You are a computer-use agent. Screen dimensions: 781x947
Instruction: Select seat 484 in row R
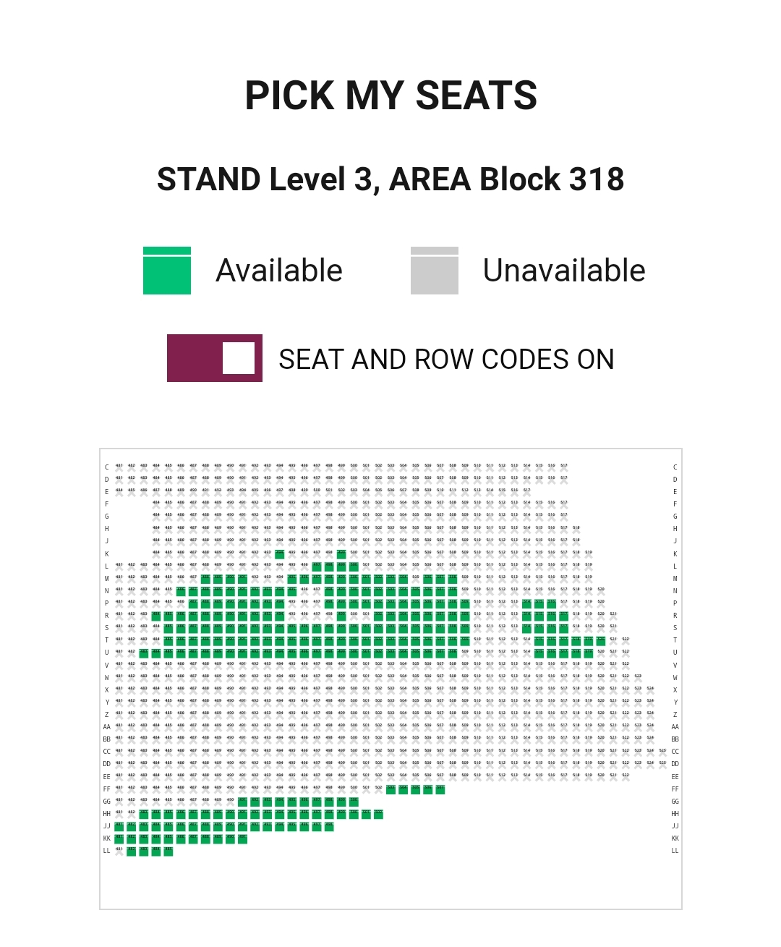coord(156,616)
